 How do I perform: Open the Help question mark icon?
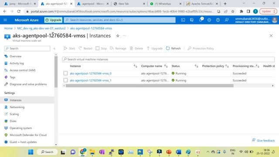[218, 20]
